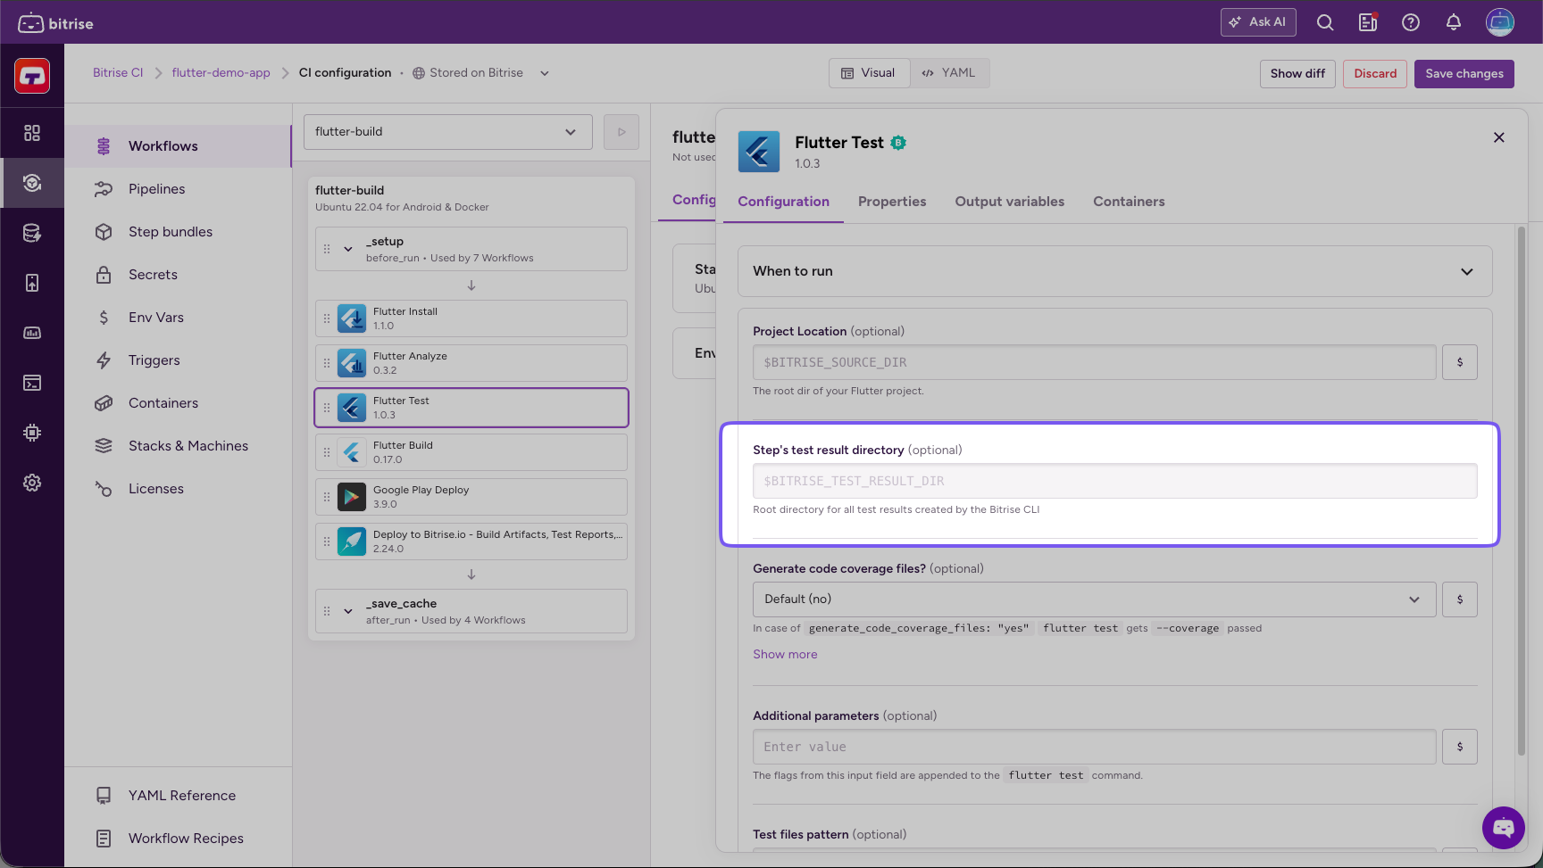Expand the _setup workflow chevron
Screen dimensions: 1543x868
pos(348,249)
